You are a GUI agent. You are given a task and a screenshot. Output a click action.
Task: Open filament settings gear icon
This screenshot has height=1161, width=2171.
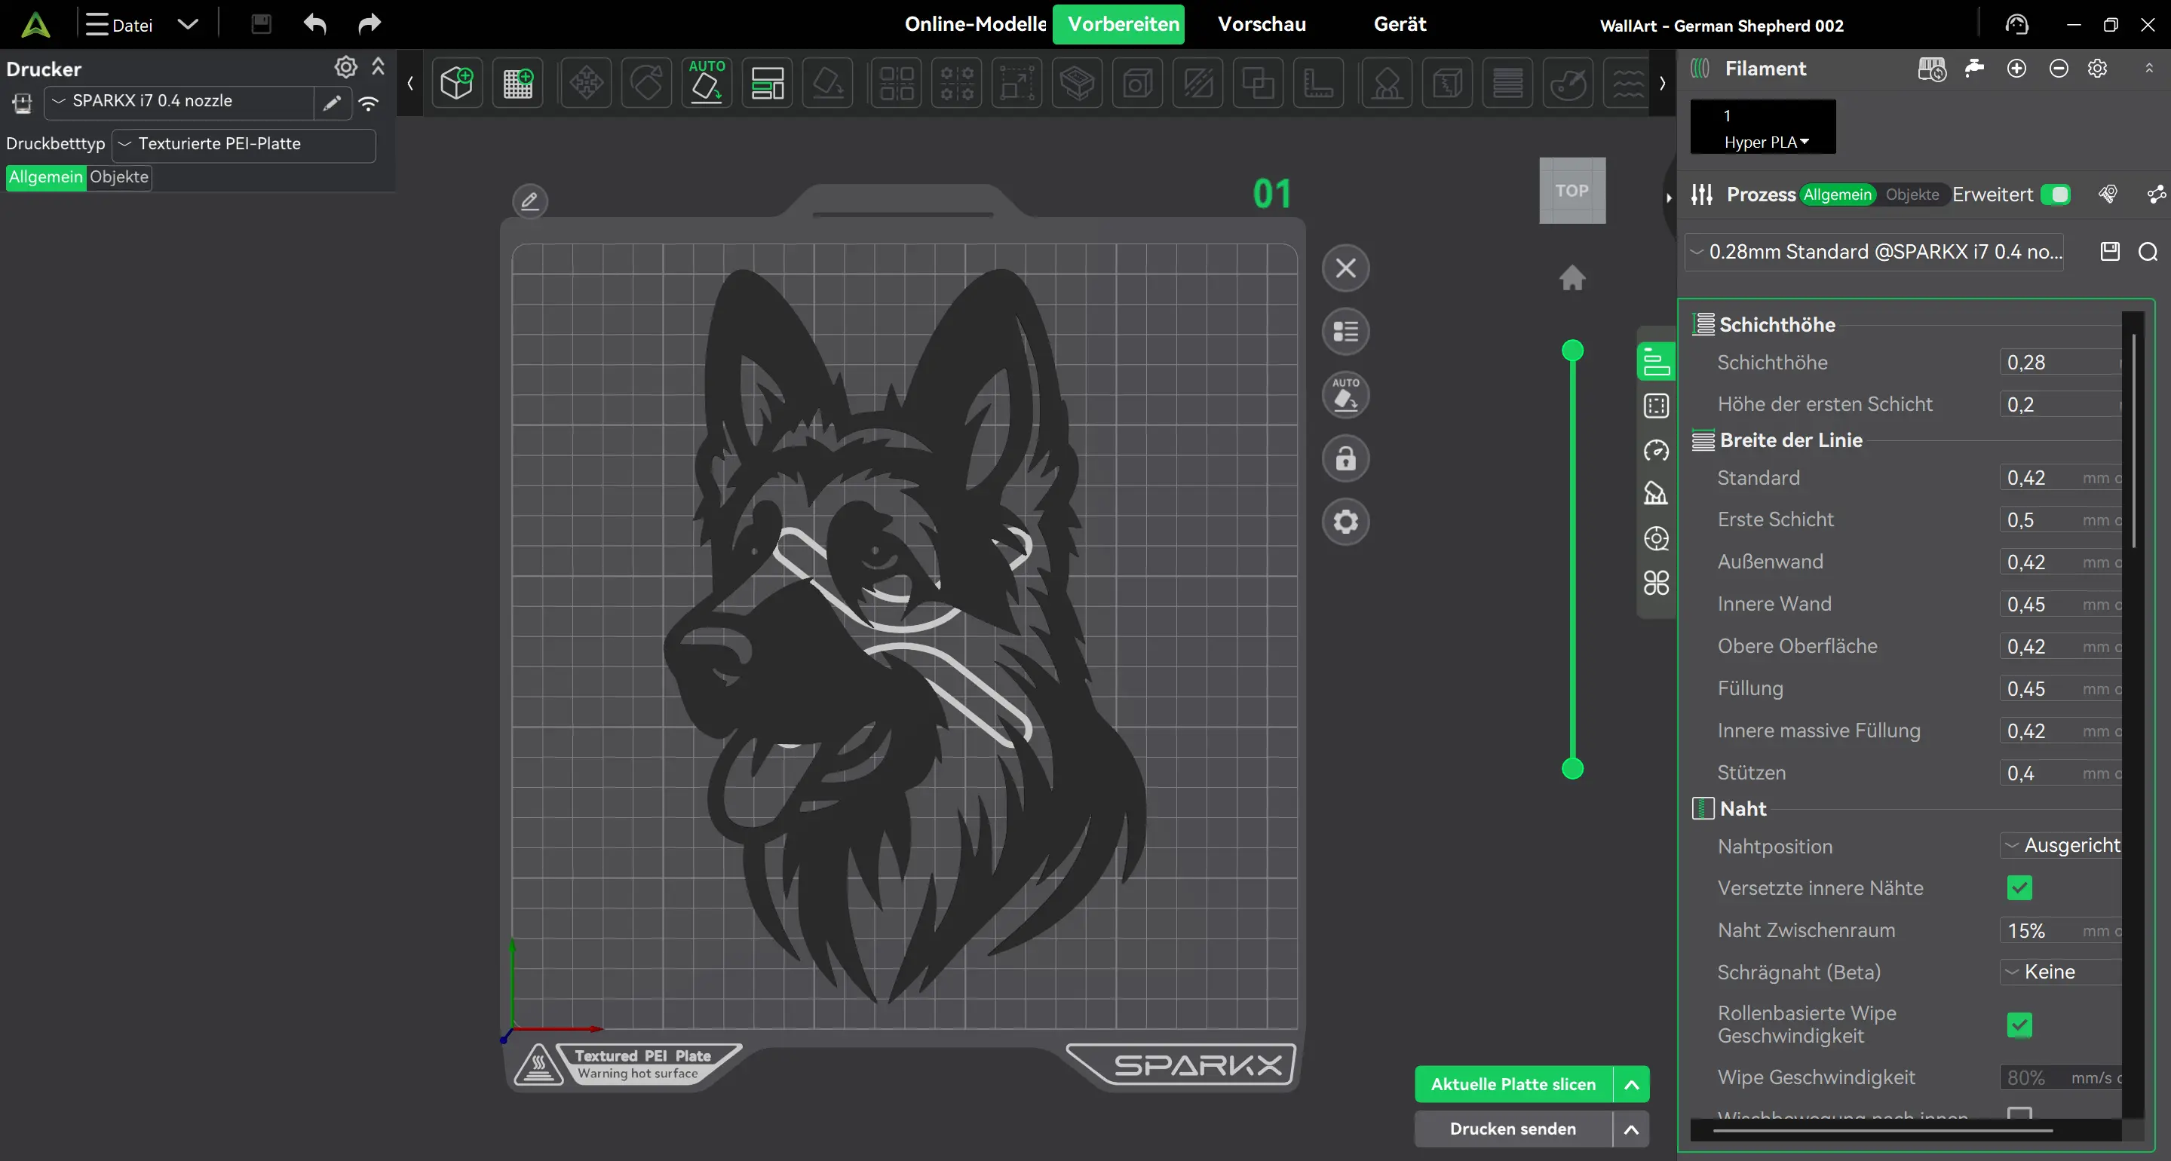pos(2098,69)
